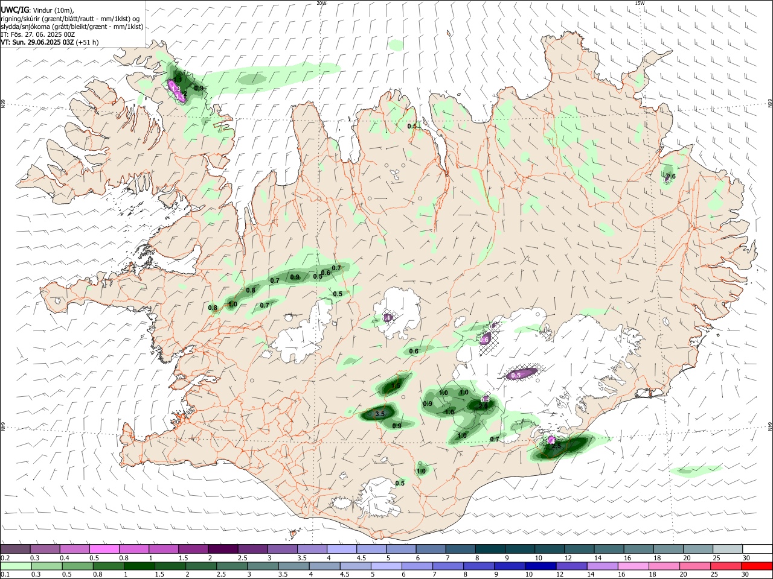The height and width of the screenshot is (579, 773).
Task: Pick the crimson 25 swatch in bottom legend row
Action: 726,566
